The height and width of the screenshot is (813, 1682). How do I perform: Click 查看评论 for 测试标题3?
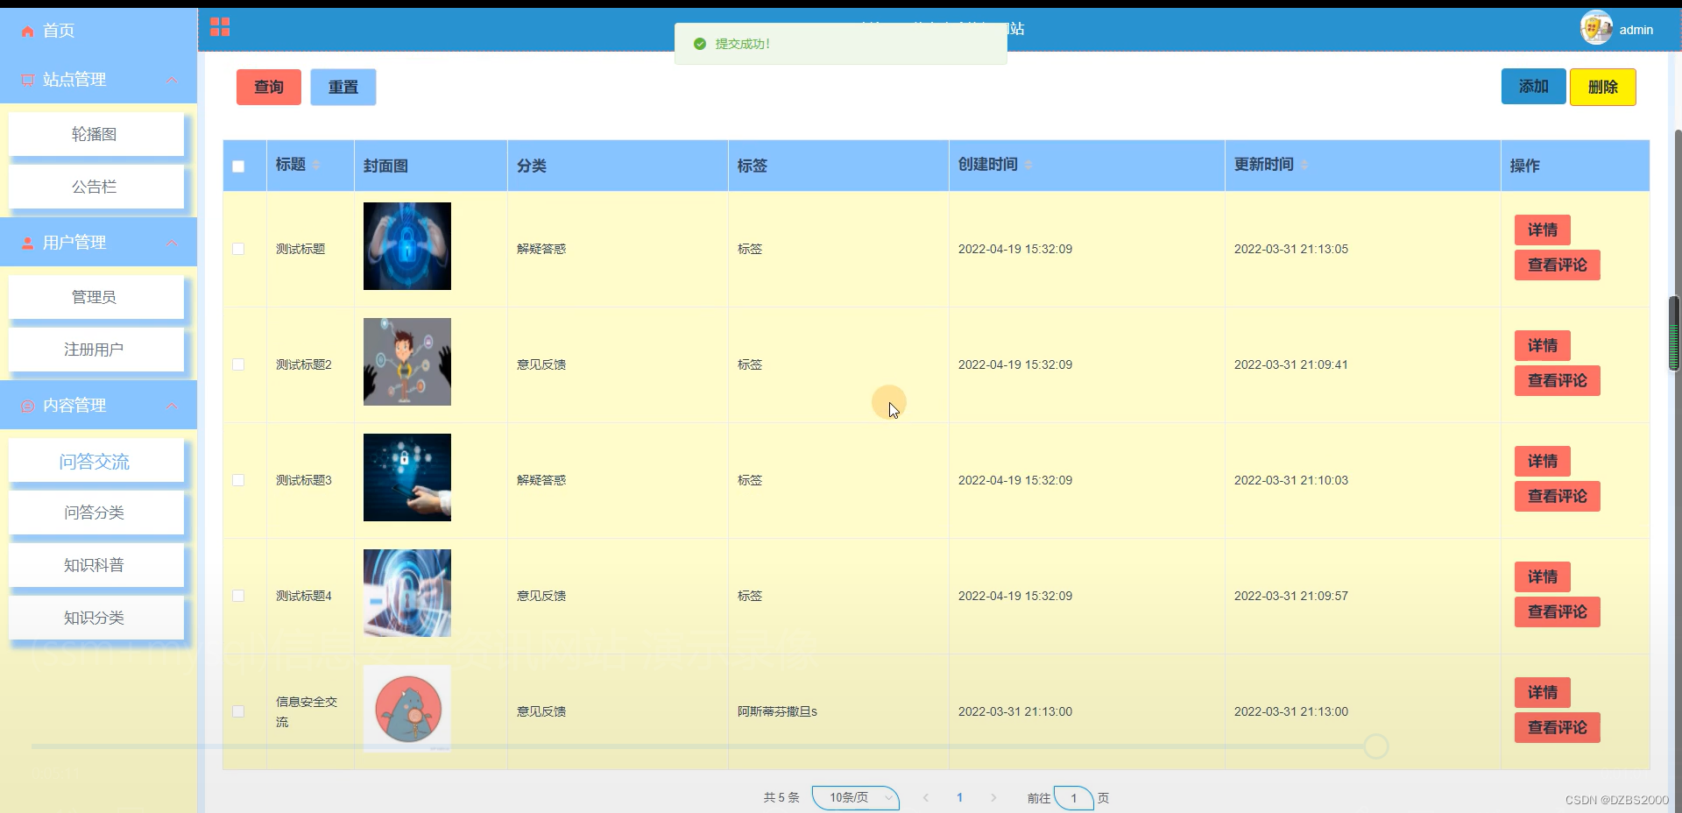tap(1558, 496)
